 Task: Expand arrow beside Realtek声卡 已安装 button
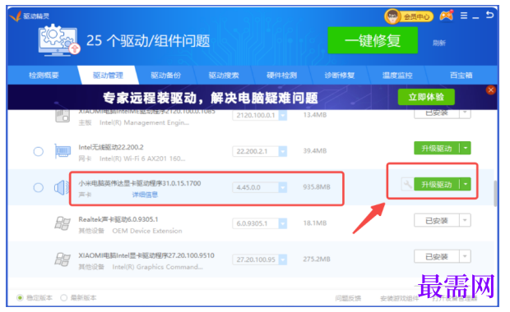tap(465, 220)
